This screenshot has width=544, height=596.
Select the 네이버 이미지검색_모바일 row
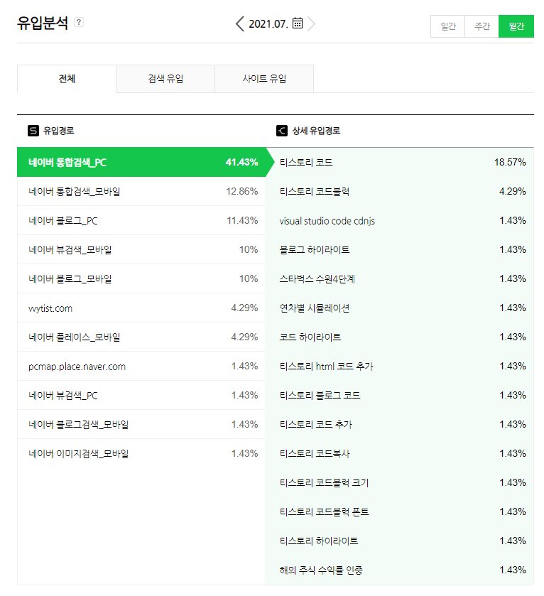(141, 454)
